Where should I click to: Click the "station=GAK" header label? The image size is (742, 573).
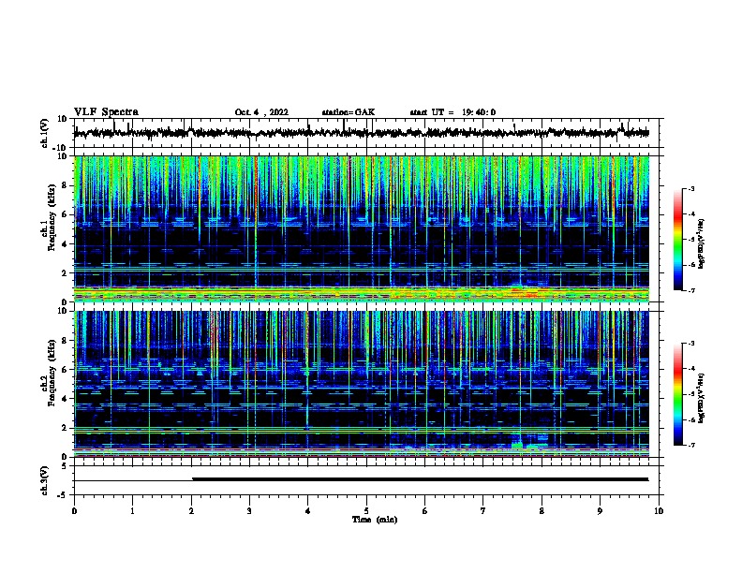pyautogui.click(x=349, y=112)
